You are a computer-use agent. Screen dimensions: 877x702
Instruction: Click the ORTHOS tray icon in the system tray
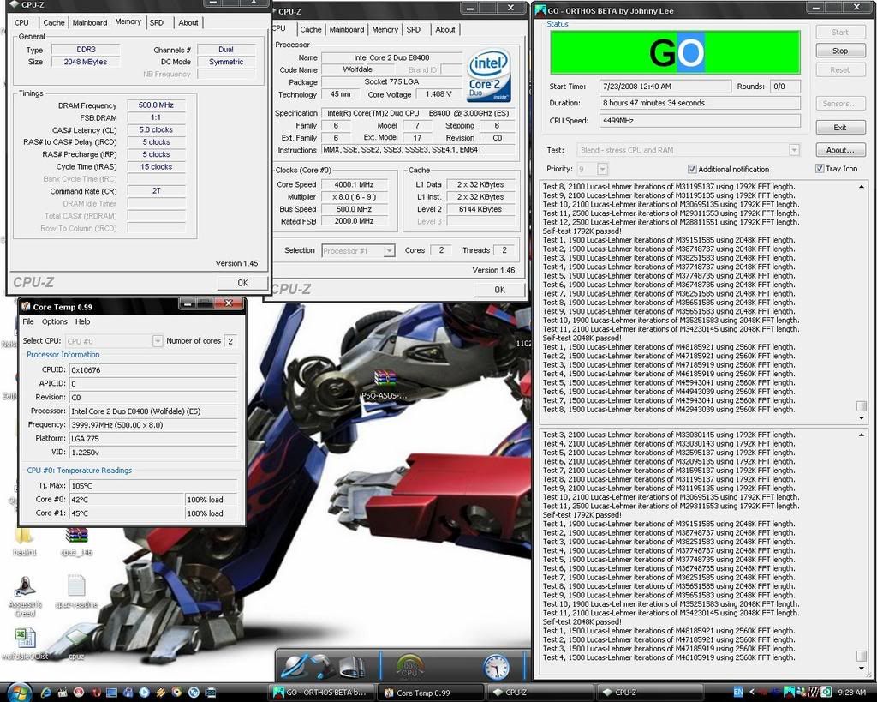[x=789, y=693]
